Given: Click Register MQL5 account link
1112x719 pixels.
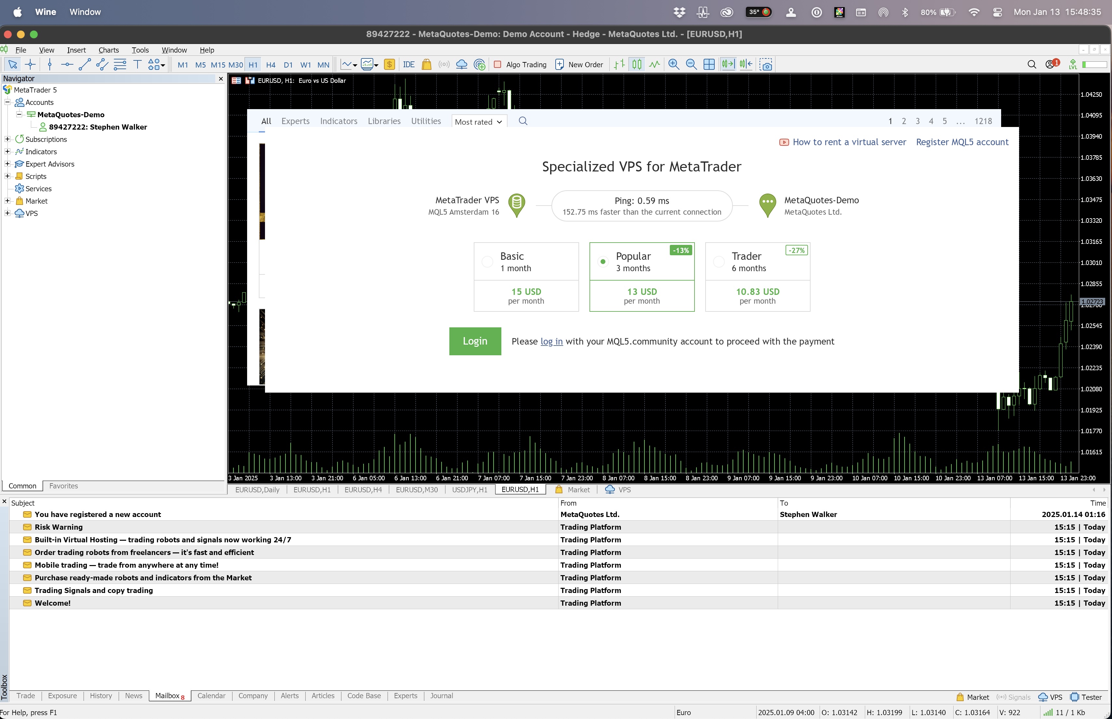Looking at the screenshot, I should point(962,142).
